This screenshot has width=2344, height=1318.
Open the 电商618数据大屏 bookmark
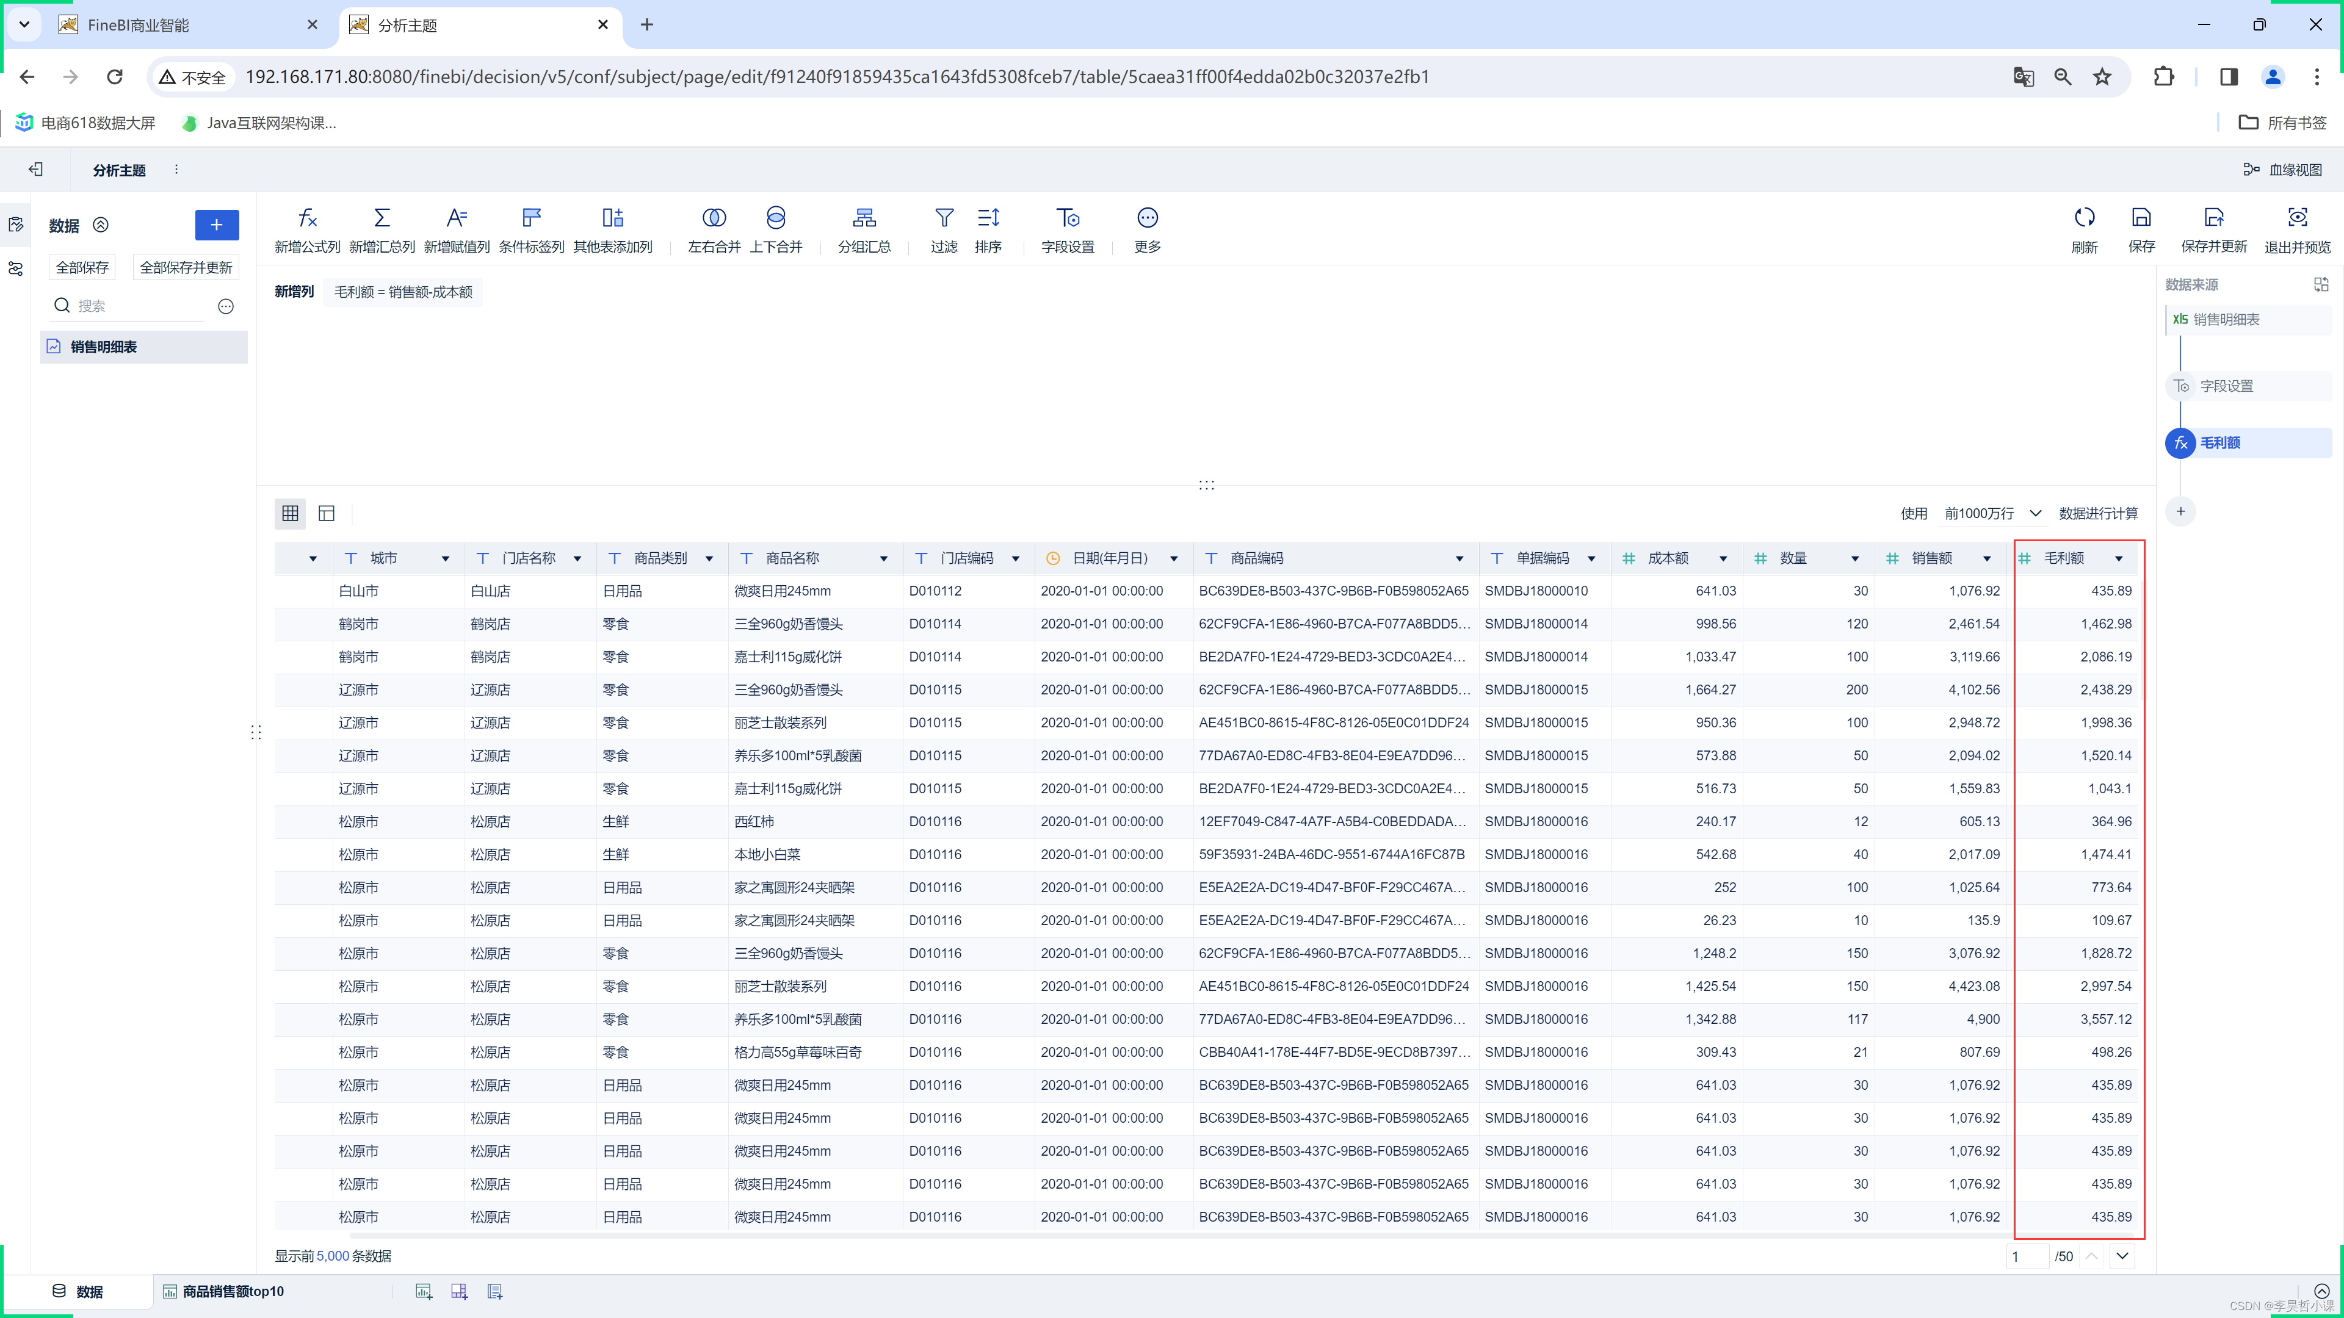(85, 123)
